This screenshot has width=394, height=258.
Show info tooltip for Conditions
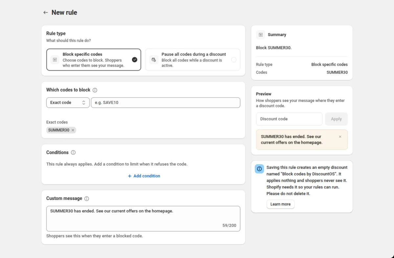[x=73, y=152]
